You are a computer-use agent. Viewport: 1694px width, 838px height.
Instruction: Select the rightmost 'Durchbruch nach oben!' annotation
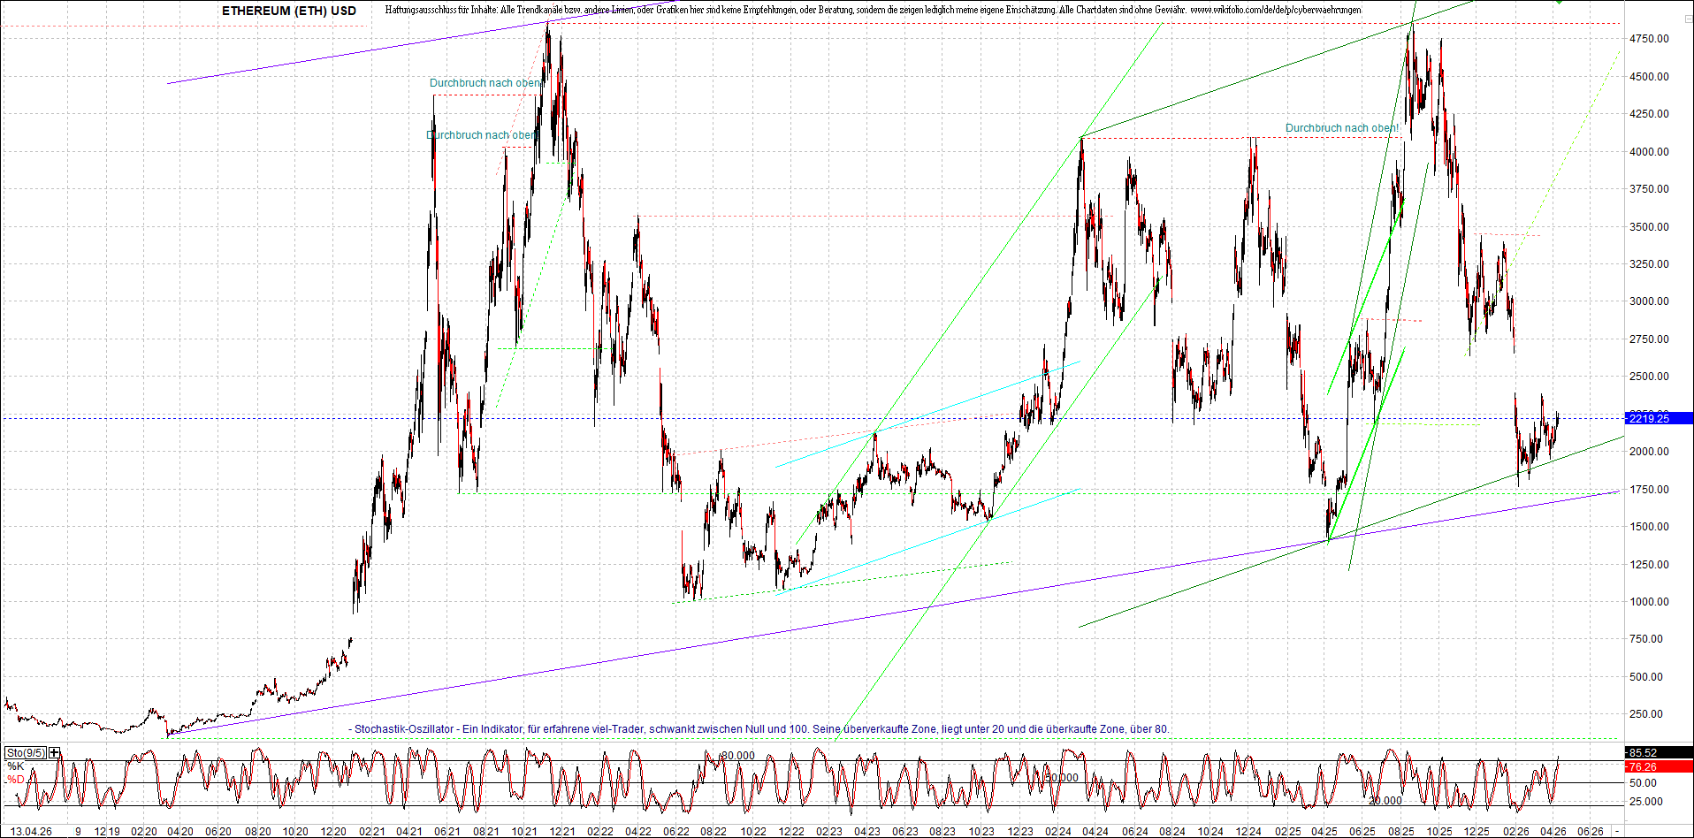(1341, 128)
